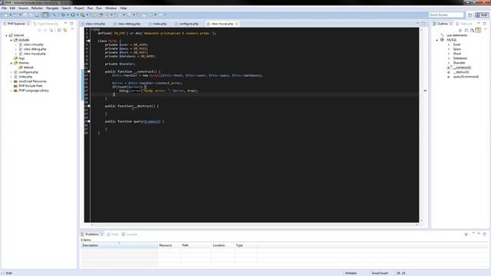The image size is (491, 276).
Task: Click the New file toolbar icon
Action: point(5,15)
